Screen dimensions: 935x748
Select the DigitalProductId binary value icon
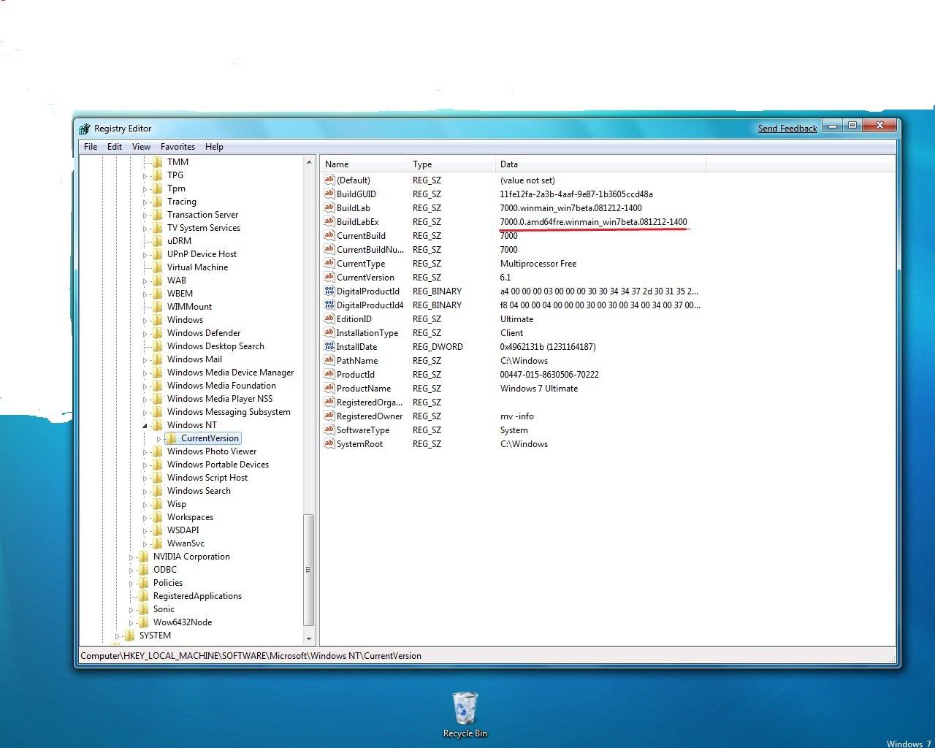[329, 291]
